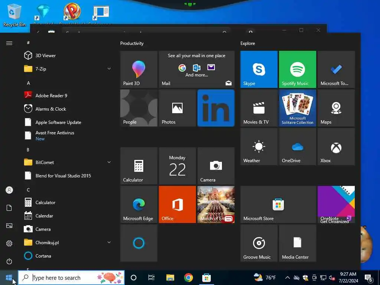This screenshot has width=380, height=285.
Task: Open the clock showing 9:27 AM
Action: (348, 278)
